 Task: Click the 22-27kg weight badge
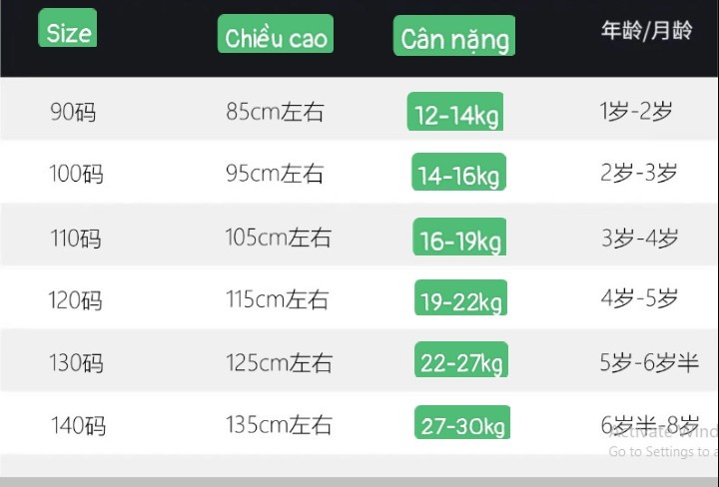click(461, 359)
